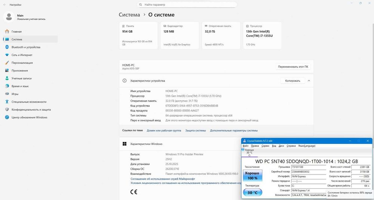Open the Файл menu in CrystalDiskInfo

[245, 146]
